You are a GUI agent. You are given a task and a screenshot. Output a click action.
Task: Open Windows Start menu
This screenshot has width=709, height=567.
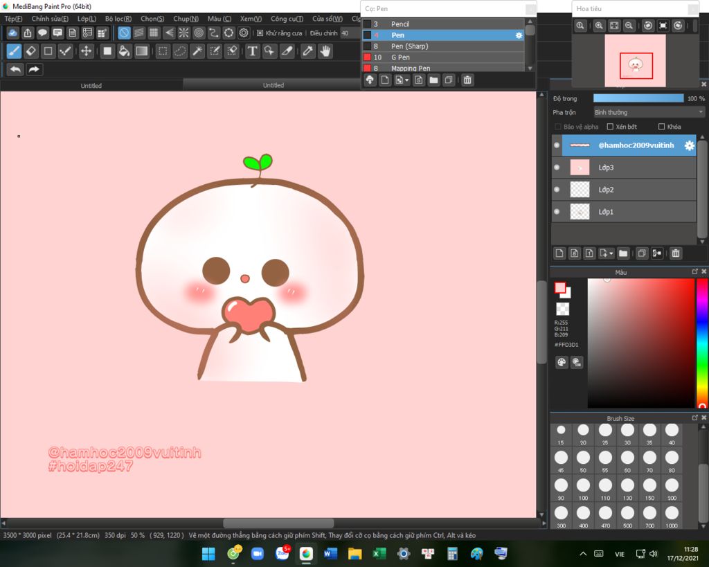[208, 553]
